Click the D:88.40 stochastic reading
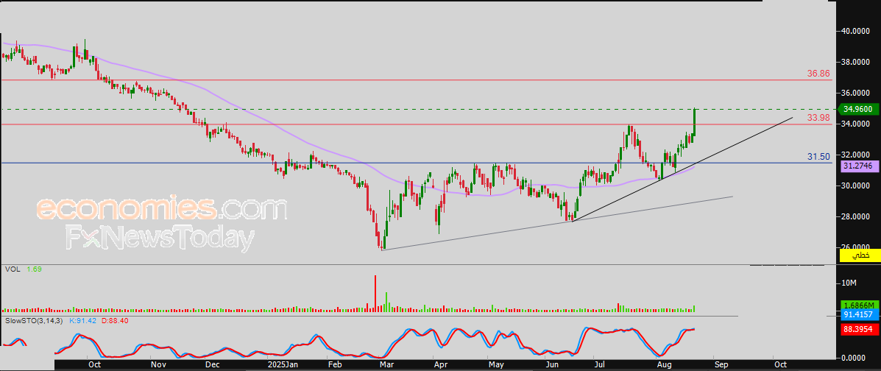Viewport: 881px width, 371px height. [115, 320]
